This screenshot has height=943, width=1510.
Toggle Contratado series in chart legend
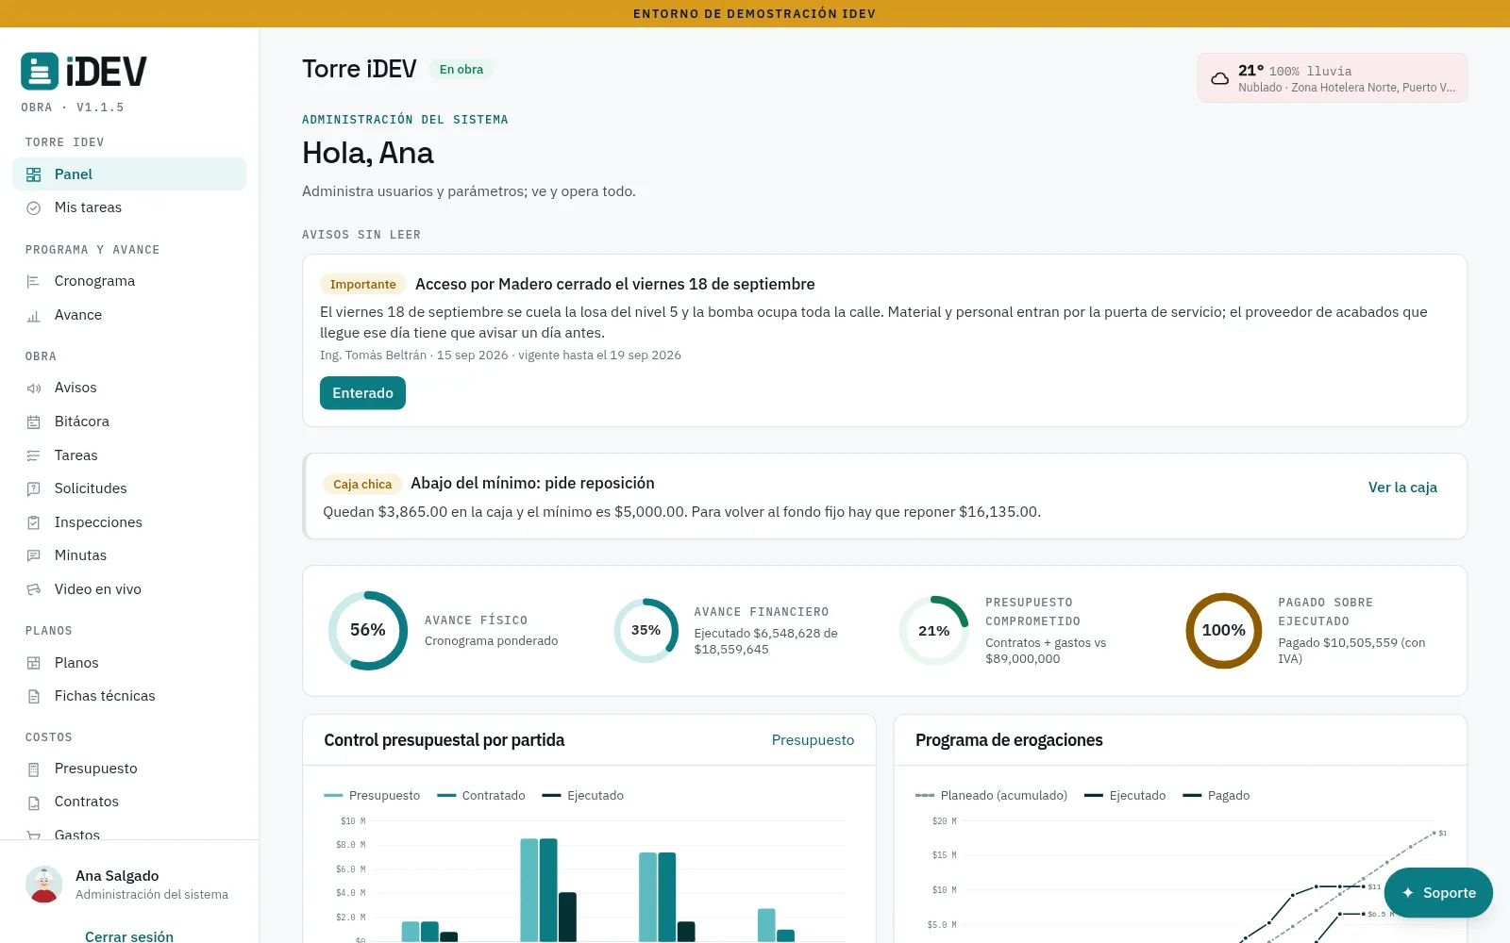click(481, 796)
